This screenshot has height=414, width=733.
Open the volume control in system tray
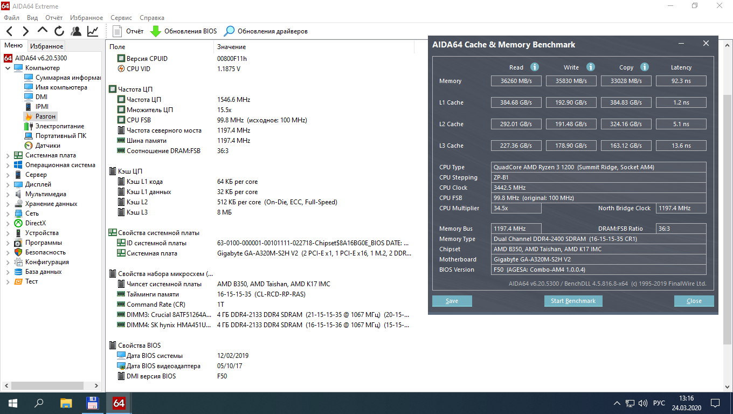coord(643,403)
